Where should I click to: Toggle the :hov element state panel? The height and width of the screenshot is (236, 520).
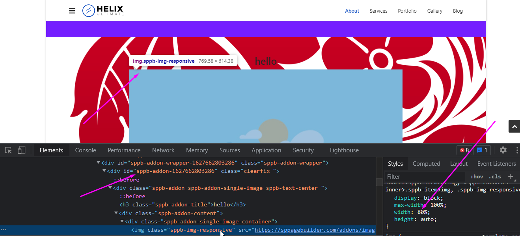pos(477,177)
